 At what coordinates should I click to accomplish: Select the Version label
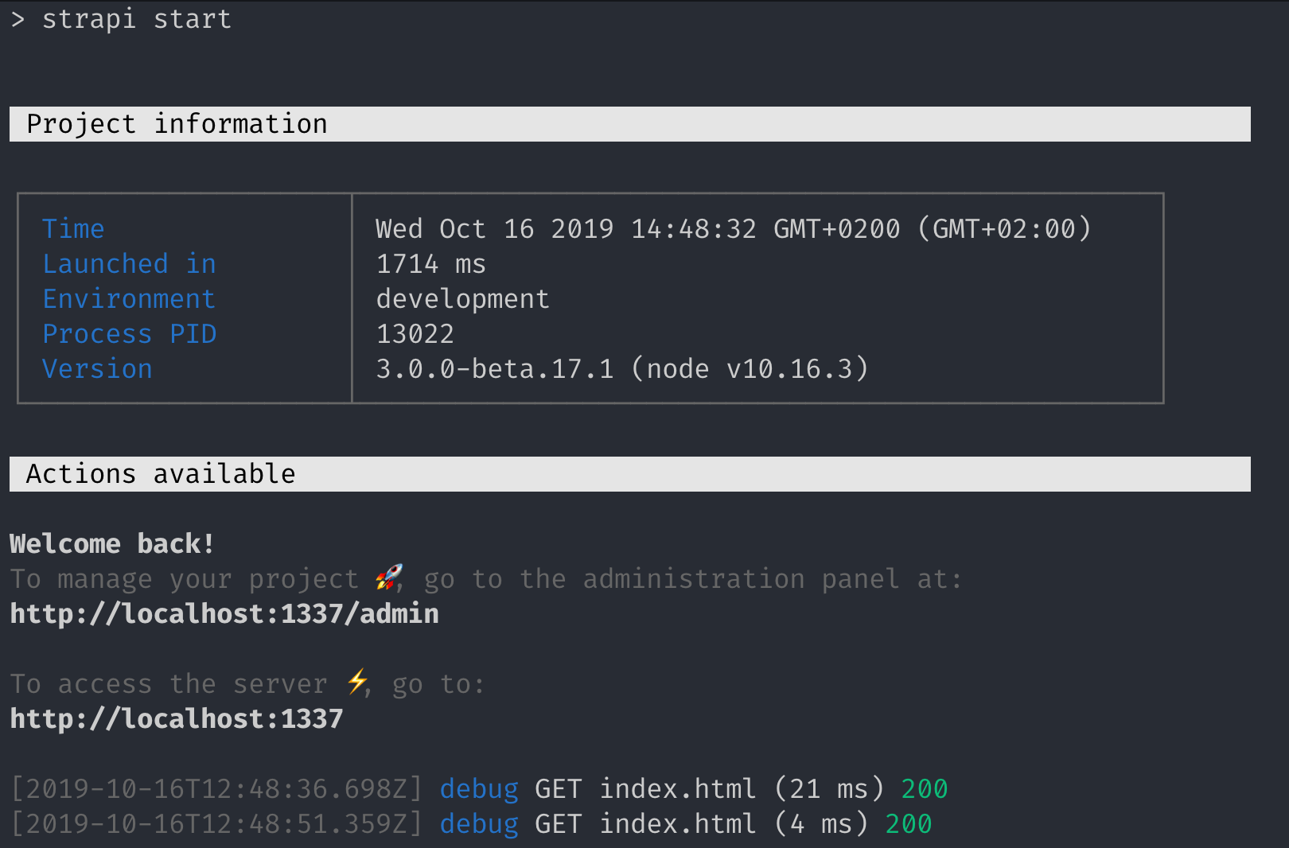point(97,369)
